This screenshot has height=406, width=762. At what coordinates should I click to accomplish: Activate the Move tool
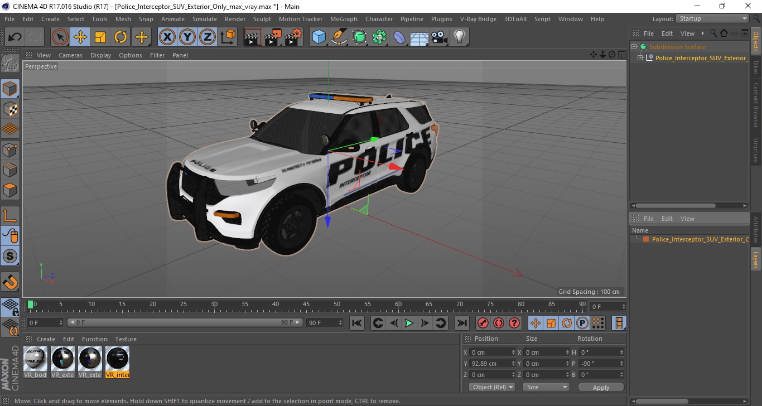pos(80,37)
